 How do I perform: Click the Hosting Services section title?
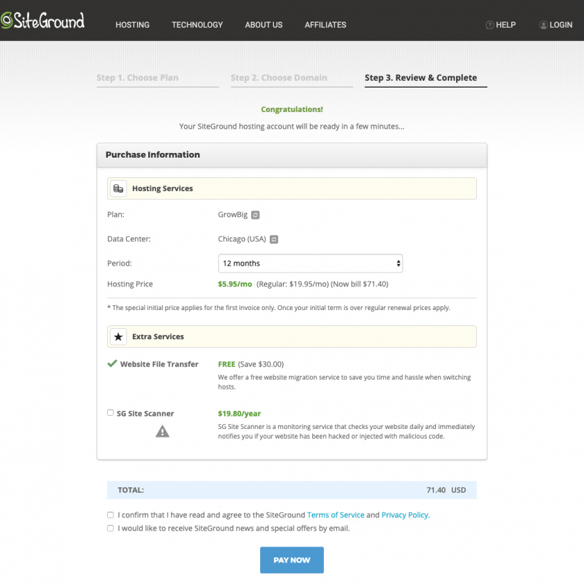click(x=163, y=188)
